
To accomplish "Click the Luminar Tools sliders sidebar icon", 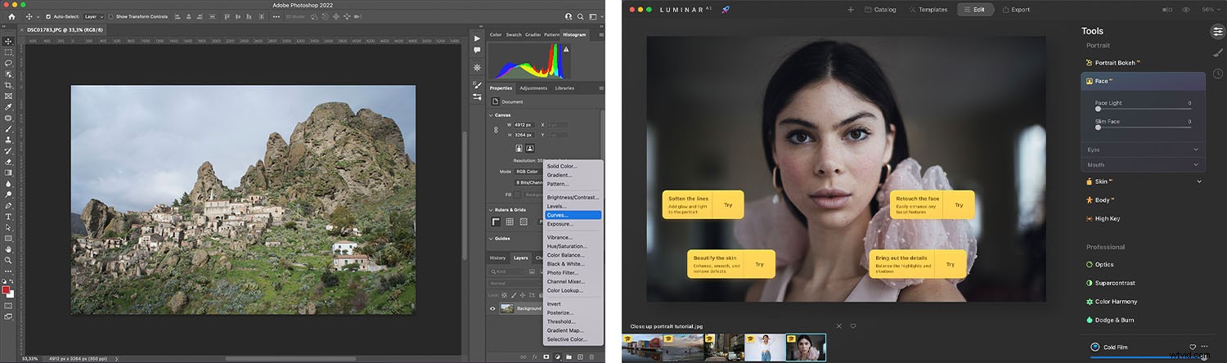I will pyautogui.click(x=1218, y=31).
